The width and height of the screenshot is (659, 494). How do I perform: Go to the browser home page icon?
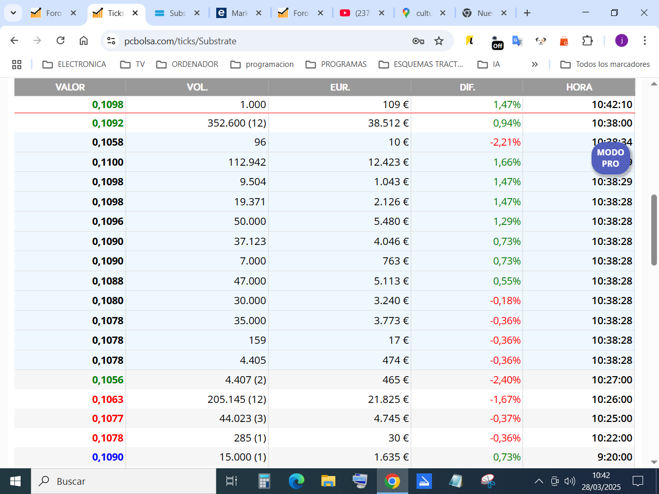click(x=83, y=41)
